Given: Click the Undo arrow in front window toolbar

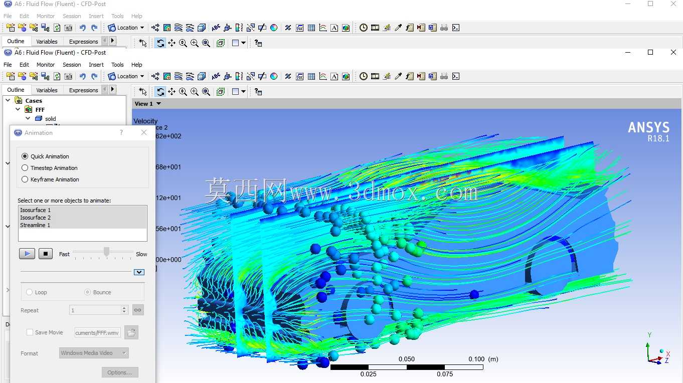Looking at the screenshot, I should click(82, 76).
